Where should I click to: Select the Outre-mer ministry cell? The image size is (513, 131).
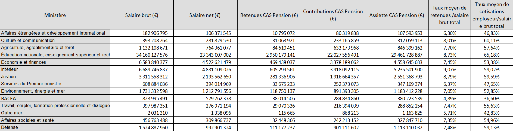[12, 113]
